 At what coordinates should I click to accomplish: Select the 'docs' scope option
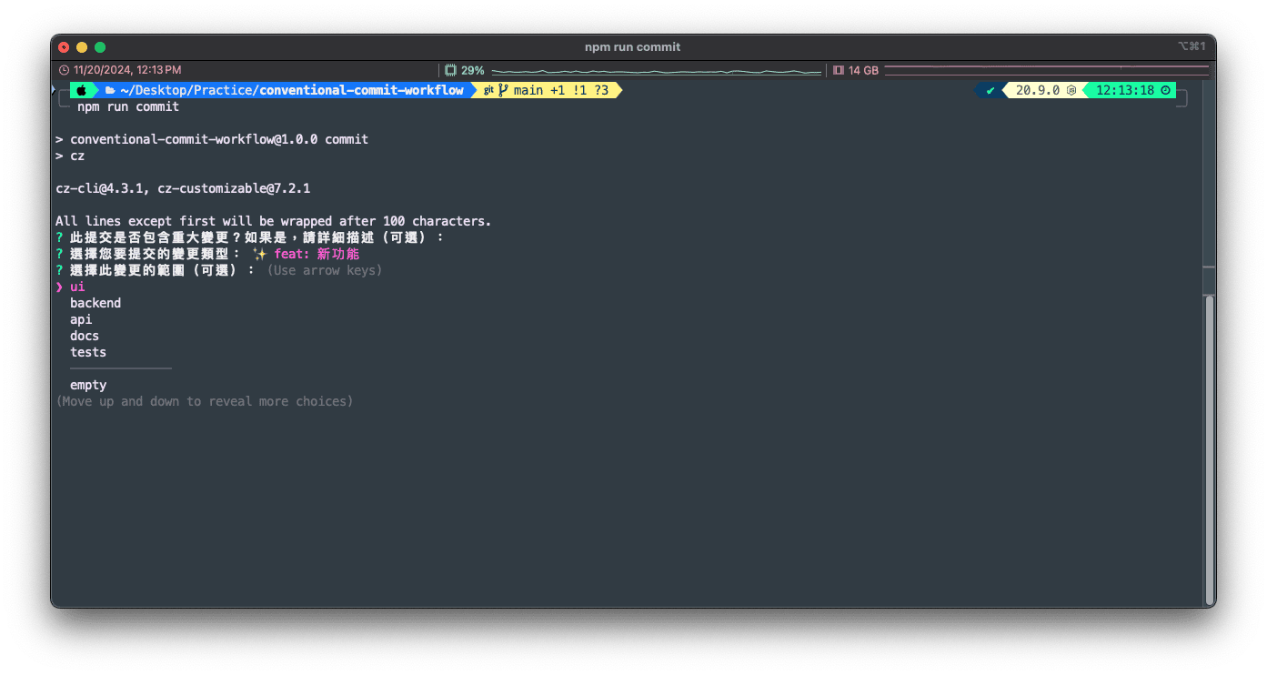(x=85, y=336)
